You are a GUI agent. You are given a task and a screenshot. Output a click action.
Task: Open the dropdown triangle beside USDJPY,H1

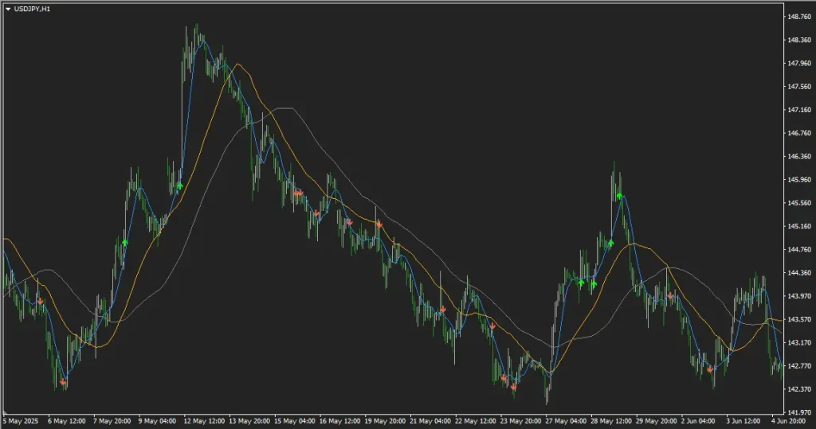pyautogui.click(x=8, y=10)
